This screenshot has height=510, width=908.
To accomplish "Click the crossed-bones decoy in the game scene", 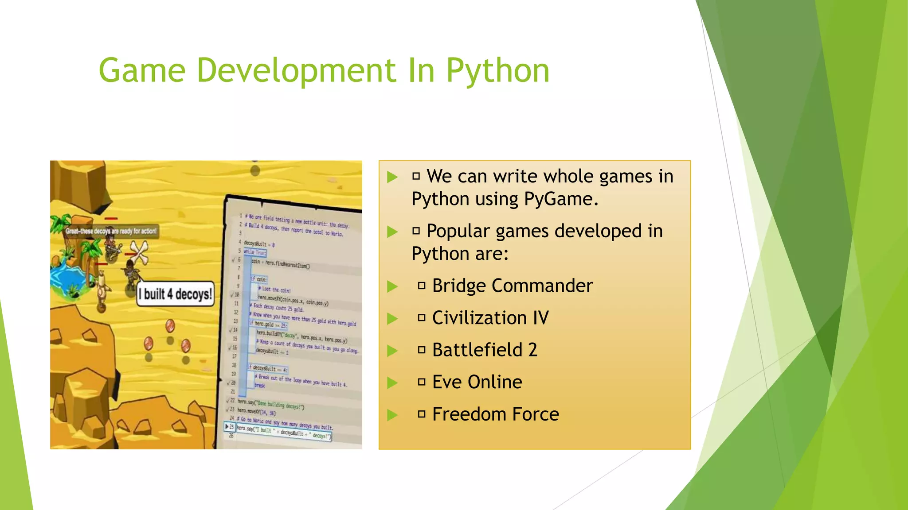I will (139, 252).
